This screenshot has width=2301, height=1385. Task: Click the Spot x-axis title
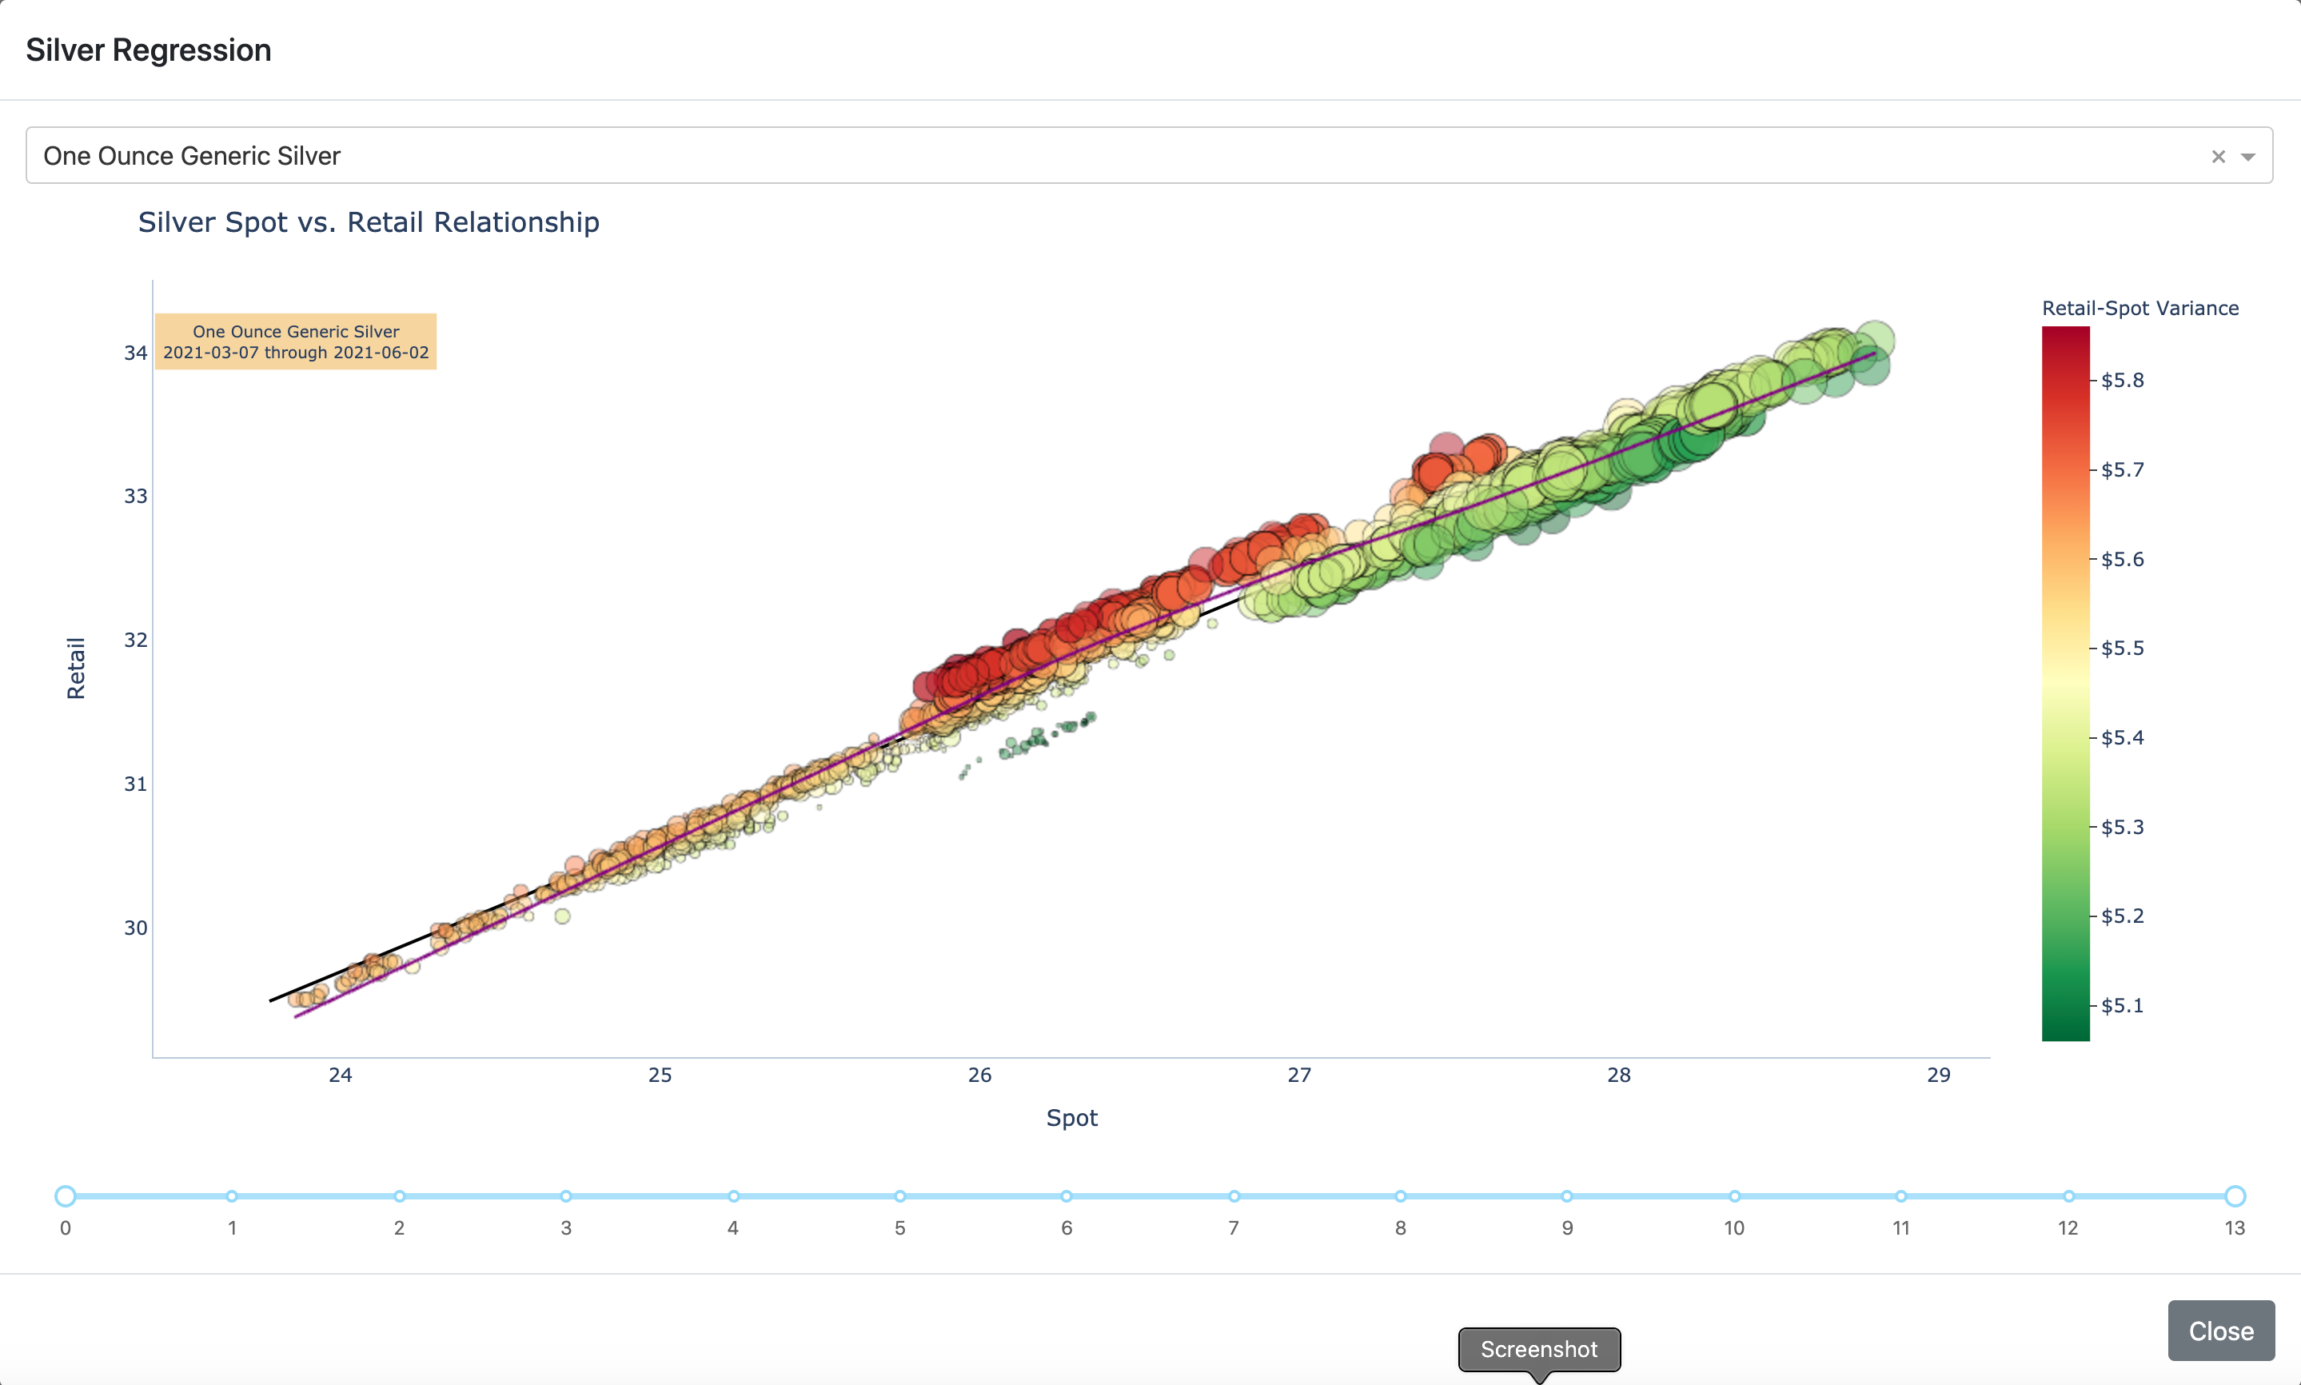[1071, 1117]
